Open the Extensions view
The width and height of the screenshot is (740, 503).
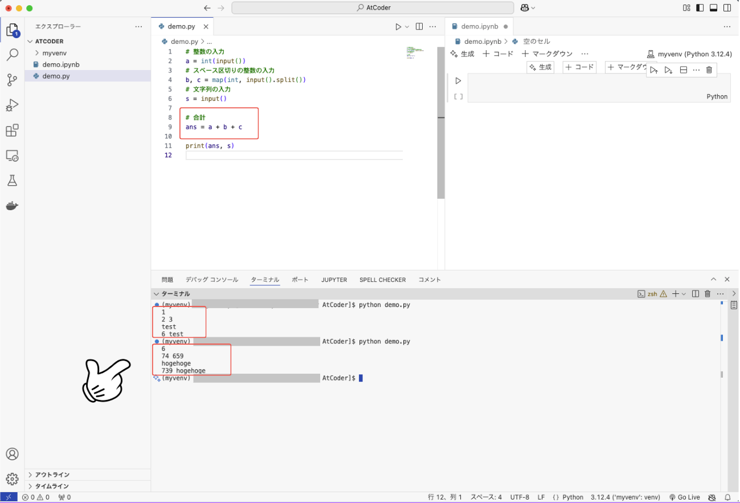click(12, 130)
